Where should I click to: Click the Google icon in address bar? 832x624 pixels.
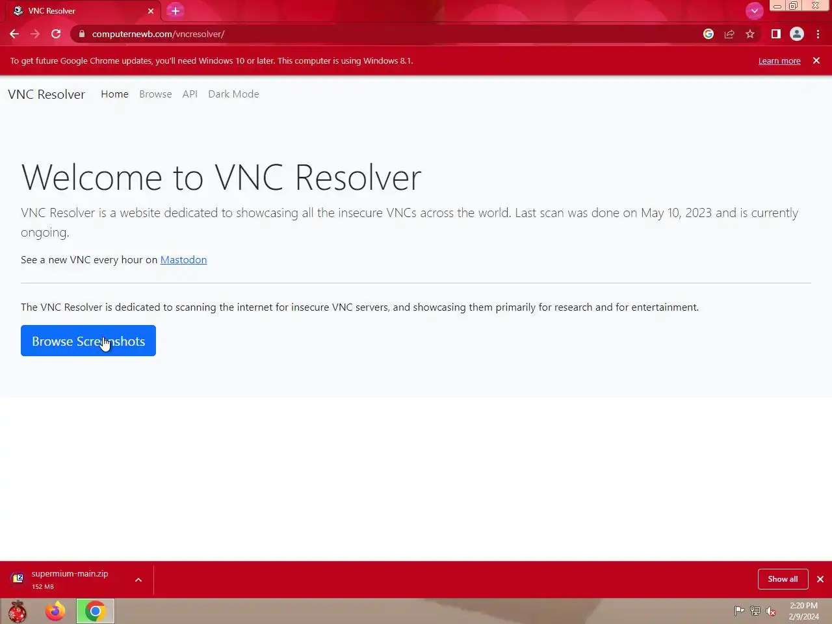pos(708,34)
